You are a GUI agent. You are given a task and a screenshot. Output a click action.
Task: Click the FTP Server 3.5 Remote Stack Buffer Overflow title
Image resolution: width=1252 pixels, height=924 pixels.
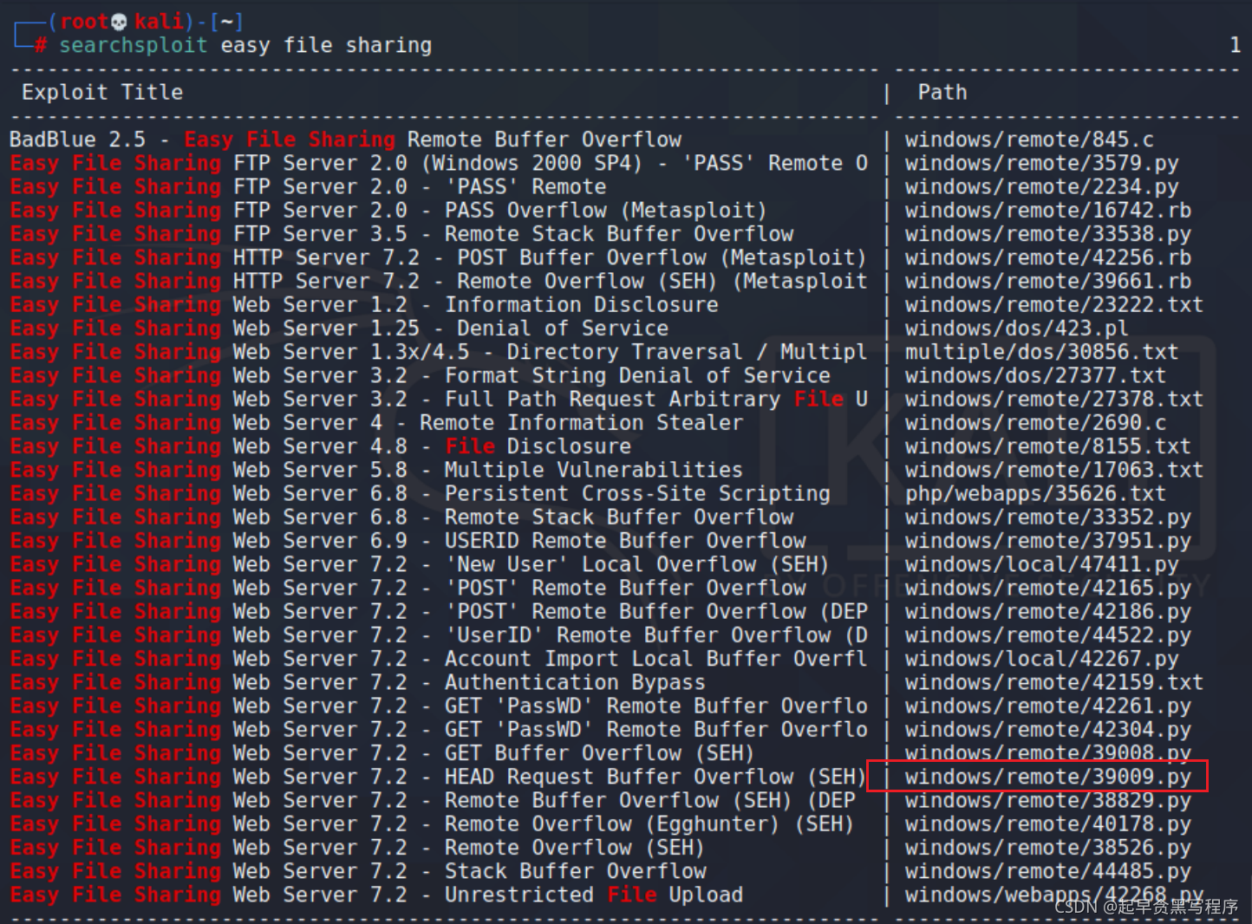click(401, 234)
